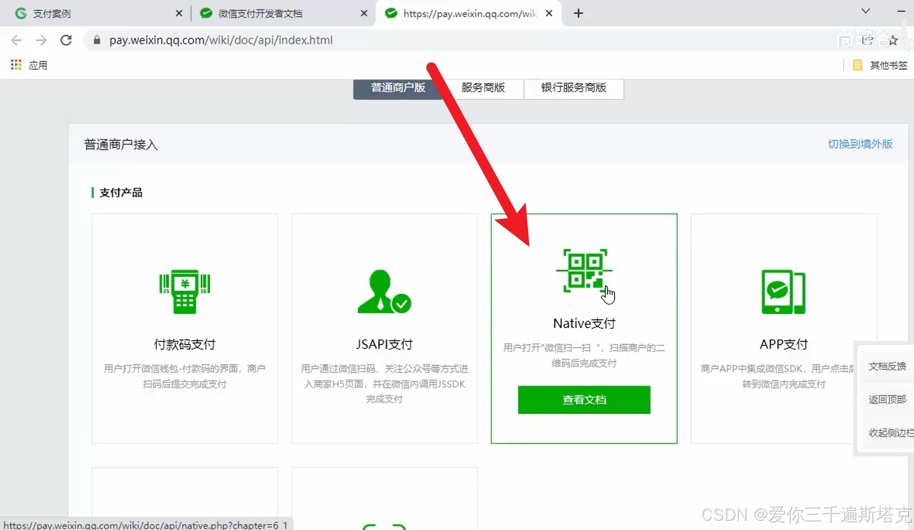Viewport: 914px width, 530px height.
Task: Open the tab search dropdown arrow
Action: (865, 11)
